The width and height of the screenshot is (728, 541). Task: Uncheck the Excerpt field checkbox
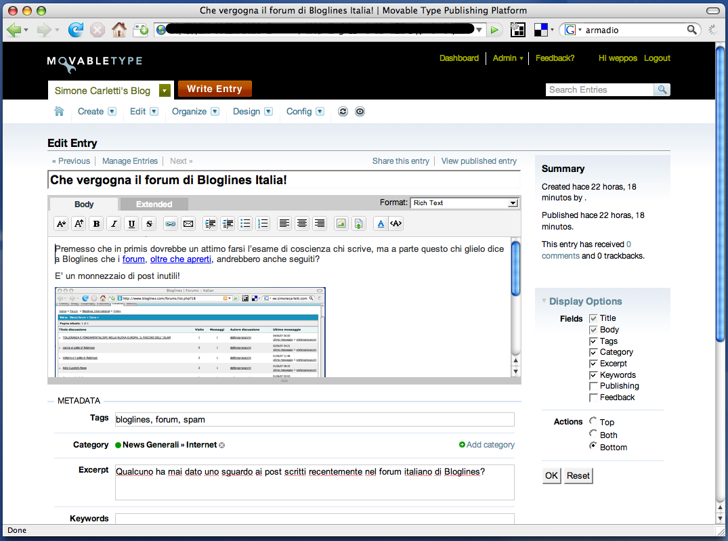coord(593,364)
